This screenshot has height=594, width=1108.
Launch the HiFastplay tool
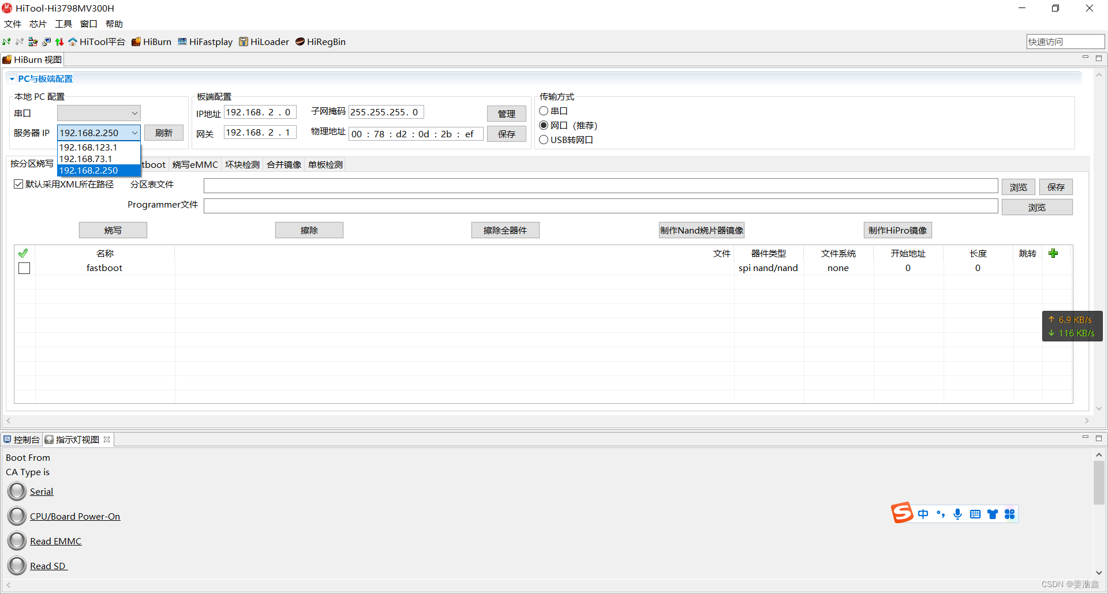205,42
